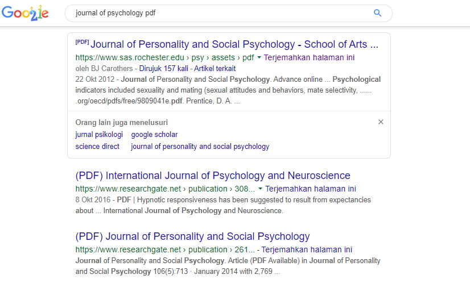
Task: Open 'Artikel terkait' link
Action: (215, 69)
